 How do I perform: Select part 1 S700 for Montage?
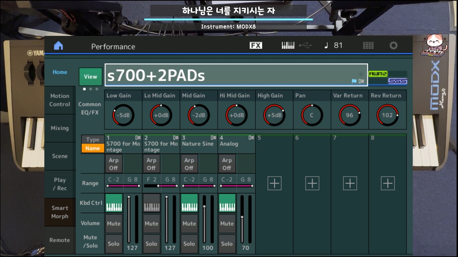click(123, 144)
